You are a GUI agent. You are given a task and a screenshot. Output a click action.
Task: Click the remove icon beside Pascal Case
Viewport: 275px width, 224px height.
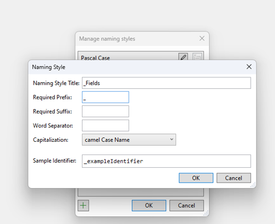(197, 57)
